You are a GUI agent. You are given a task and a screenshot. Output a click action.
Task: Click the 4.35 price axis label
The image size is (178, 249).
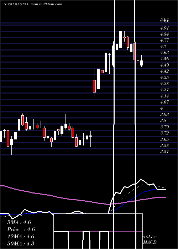[x=164, y=77]
